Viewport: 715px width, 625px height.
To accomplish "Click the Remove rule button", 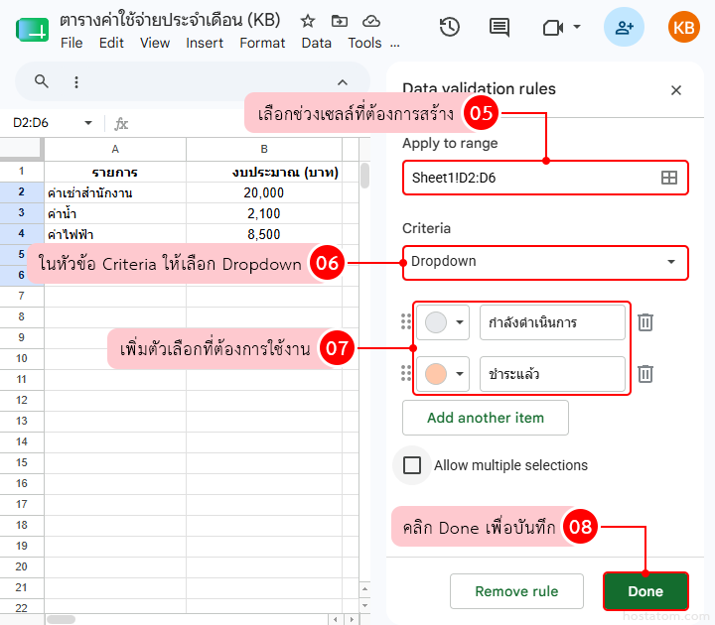I will point(516,591).
